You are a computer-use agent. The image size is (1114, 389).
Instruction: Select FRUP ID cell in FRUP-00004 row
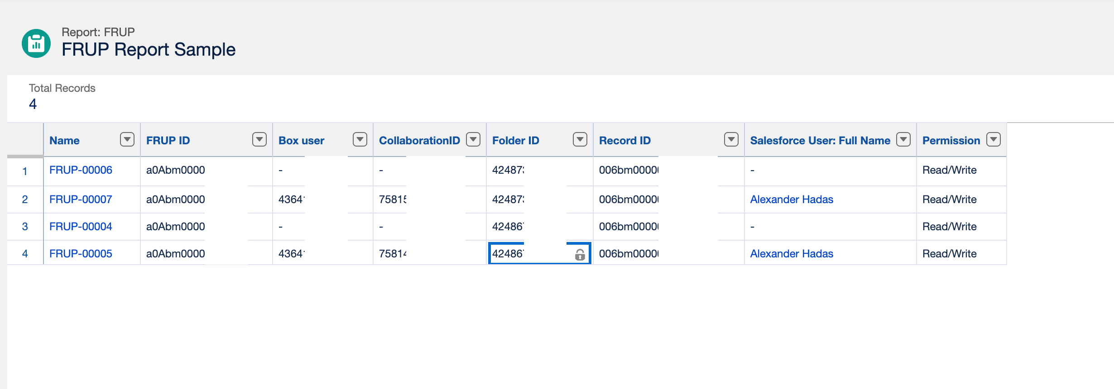click(206, 227)
